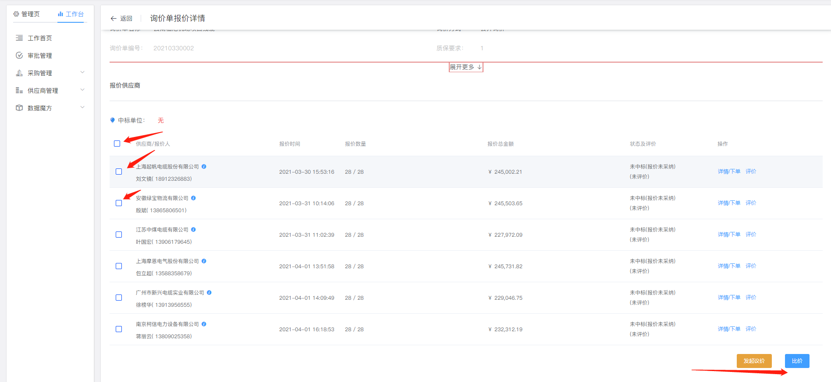This screenshot has width=831, height=382.
Task: Click info icon beside 广州市新兴电缆实业有限公司
Action: [209, 293]
